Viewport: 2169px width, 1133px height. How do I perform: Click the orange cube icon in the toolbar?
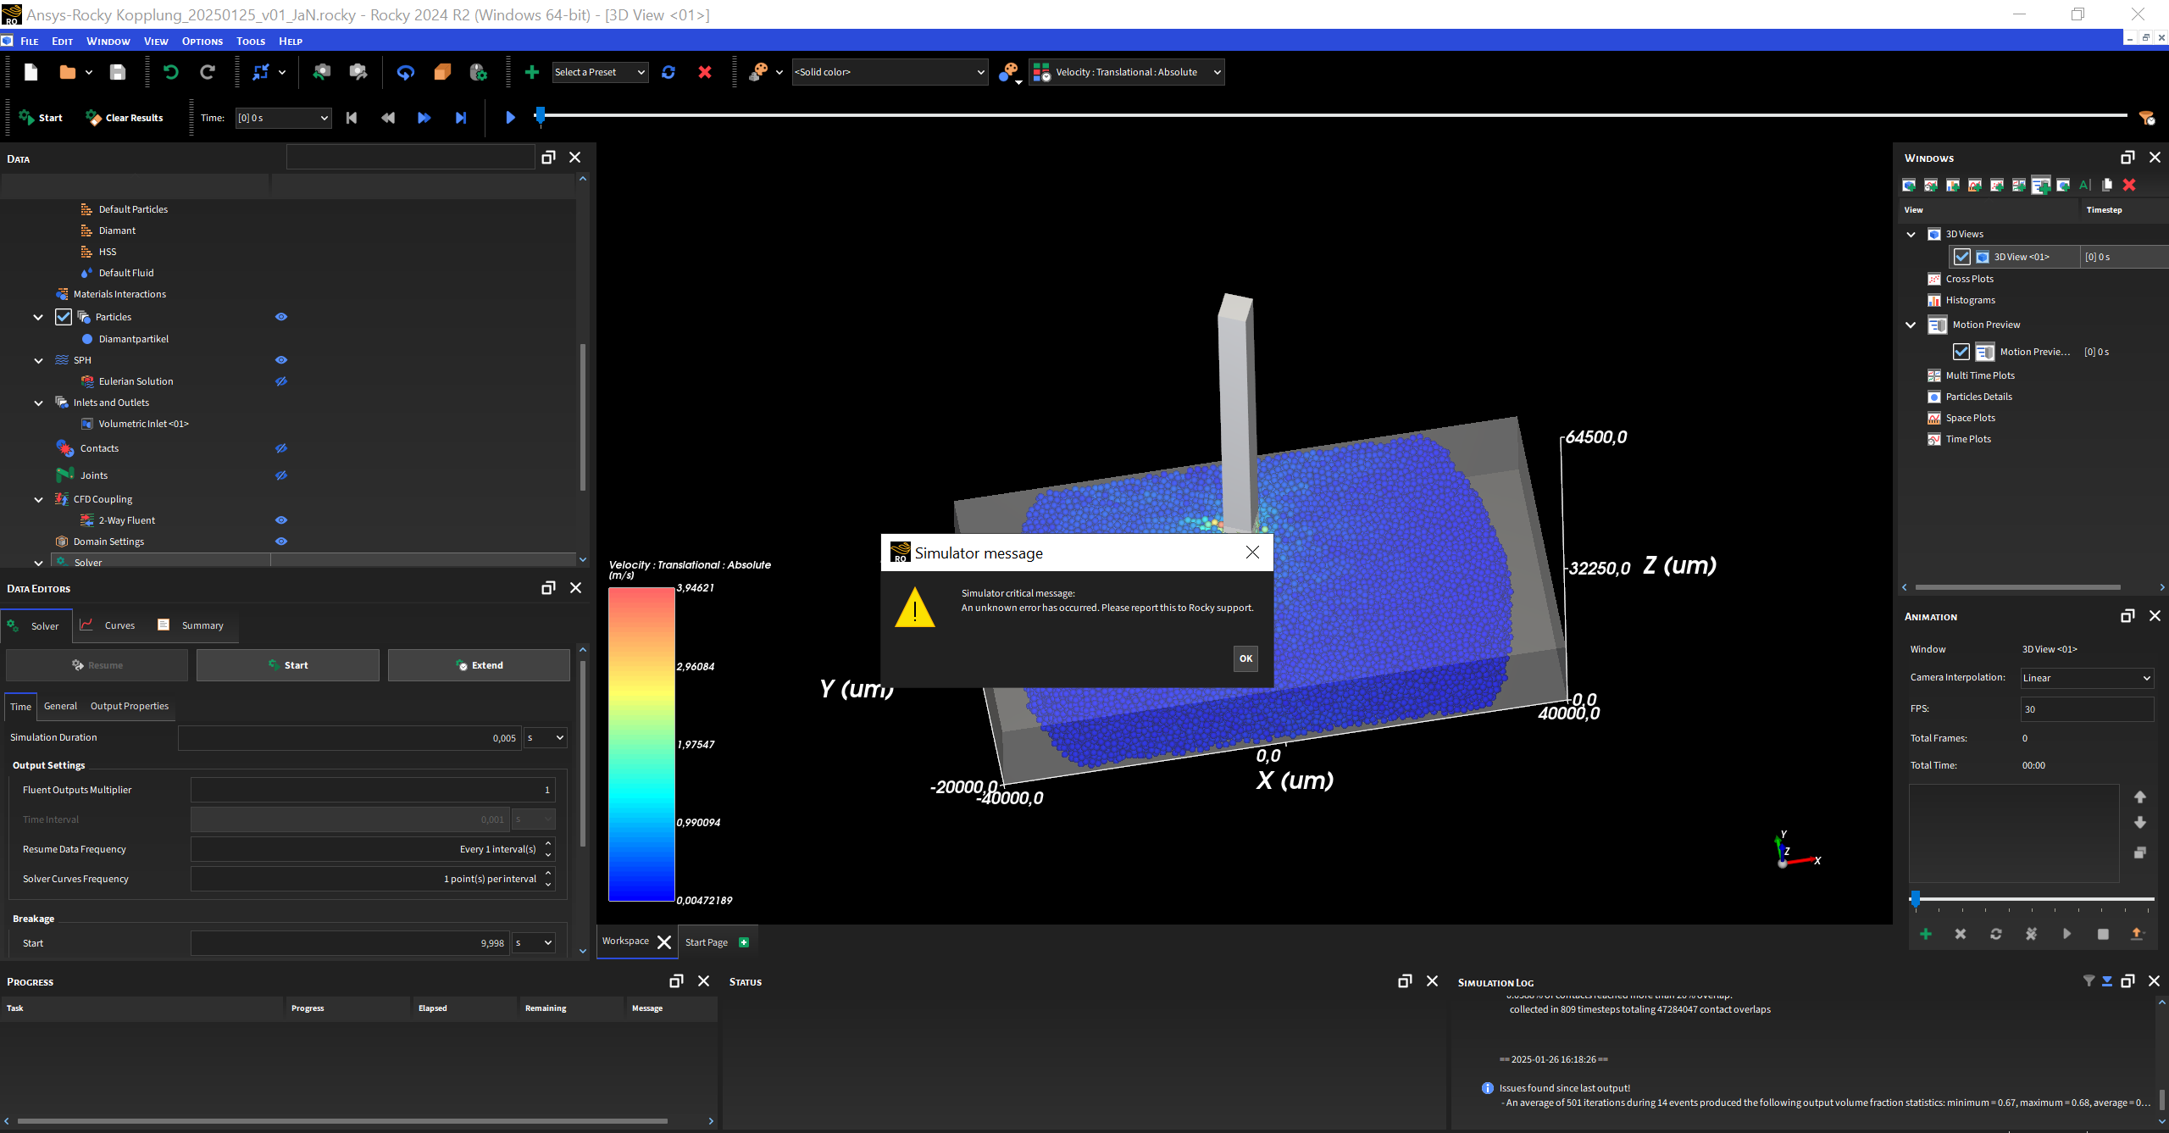tap(442, 72)
